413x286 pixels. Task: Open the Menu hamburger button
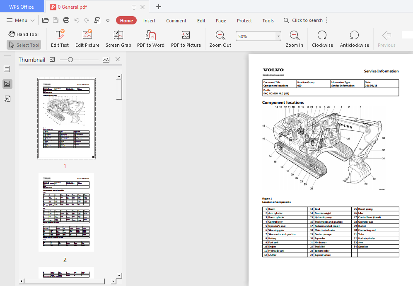(21, 20)
